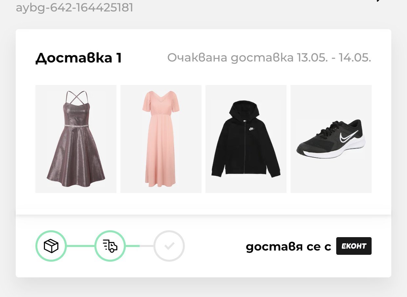The image size is (407, 297).
Task: Open the black Nike sneaker thumbnail
Action: (x=331, y=139)
